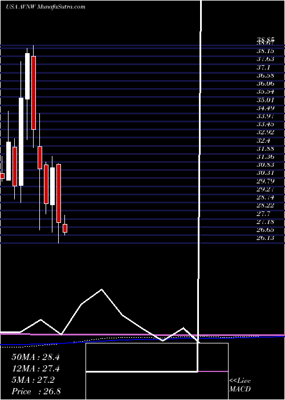The height and width of the screenshot is (400, 285).
Task: Click the 35.01 price axis label
Action: tap(266, 100)
